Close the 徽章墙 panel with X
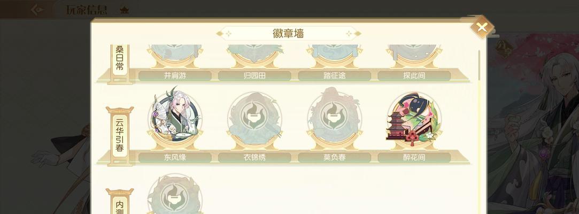The image size is (579, 214). pyautogui.click(x=481, y=27)
